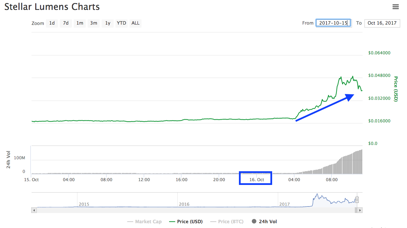Grab the navigator range handle
The width and height of the screenshot is (407, 228).
(357, 200)
